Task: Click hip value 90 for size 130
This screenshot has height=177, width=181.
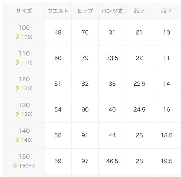Action: tap(85, 110)
